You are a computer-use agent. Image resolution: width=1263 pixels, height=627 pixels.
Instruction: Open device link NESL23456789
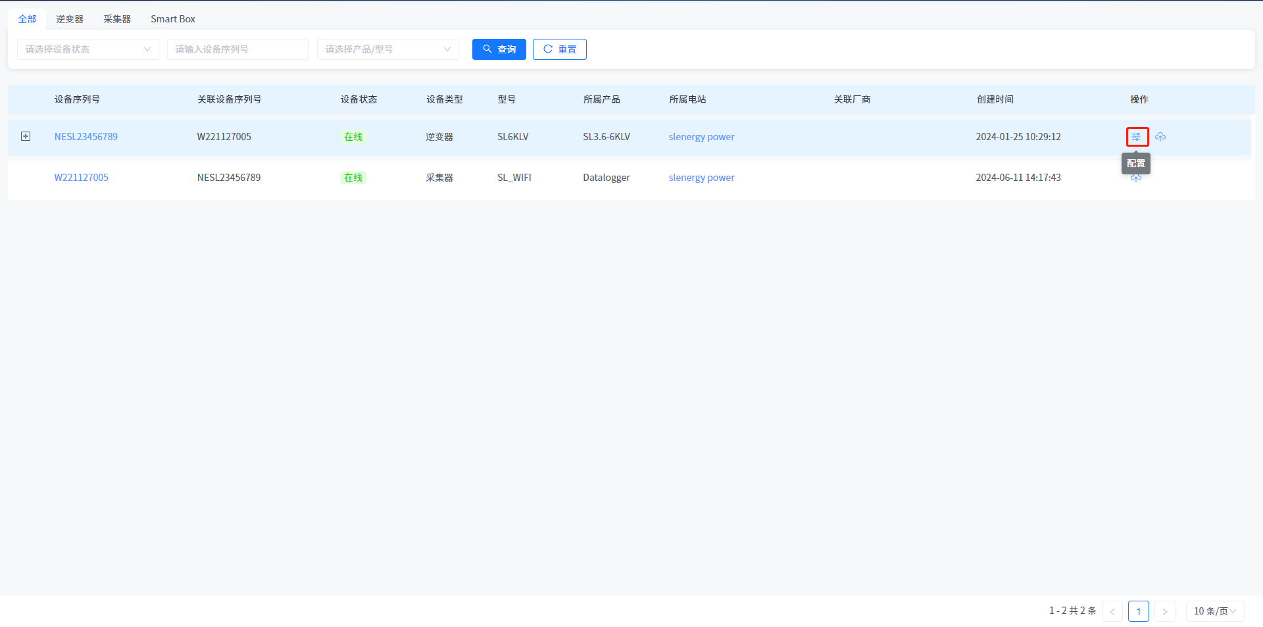[x=86, y=137]
